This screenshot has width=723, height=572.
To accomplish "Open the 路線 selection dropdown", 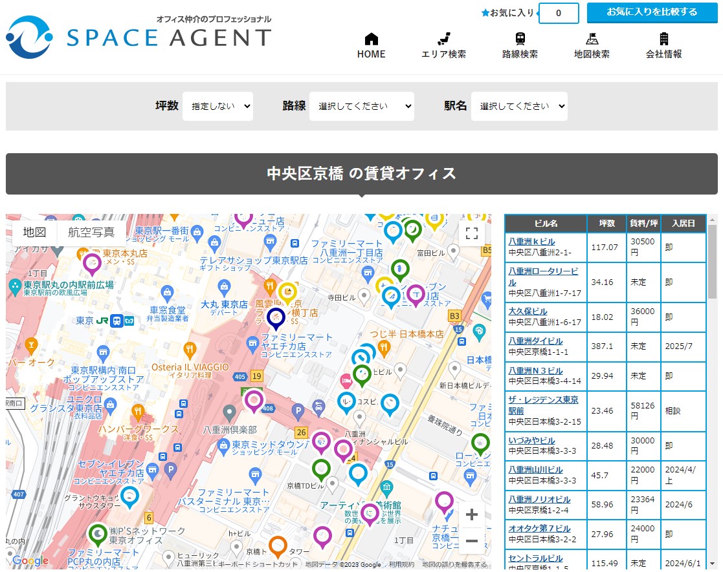I will [361, 106].
